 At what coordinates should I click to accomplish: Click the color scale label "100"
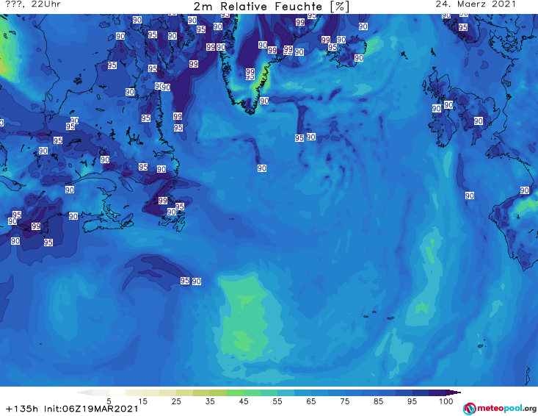click(446, 401)
